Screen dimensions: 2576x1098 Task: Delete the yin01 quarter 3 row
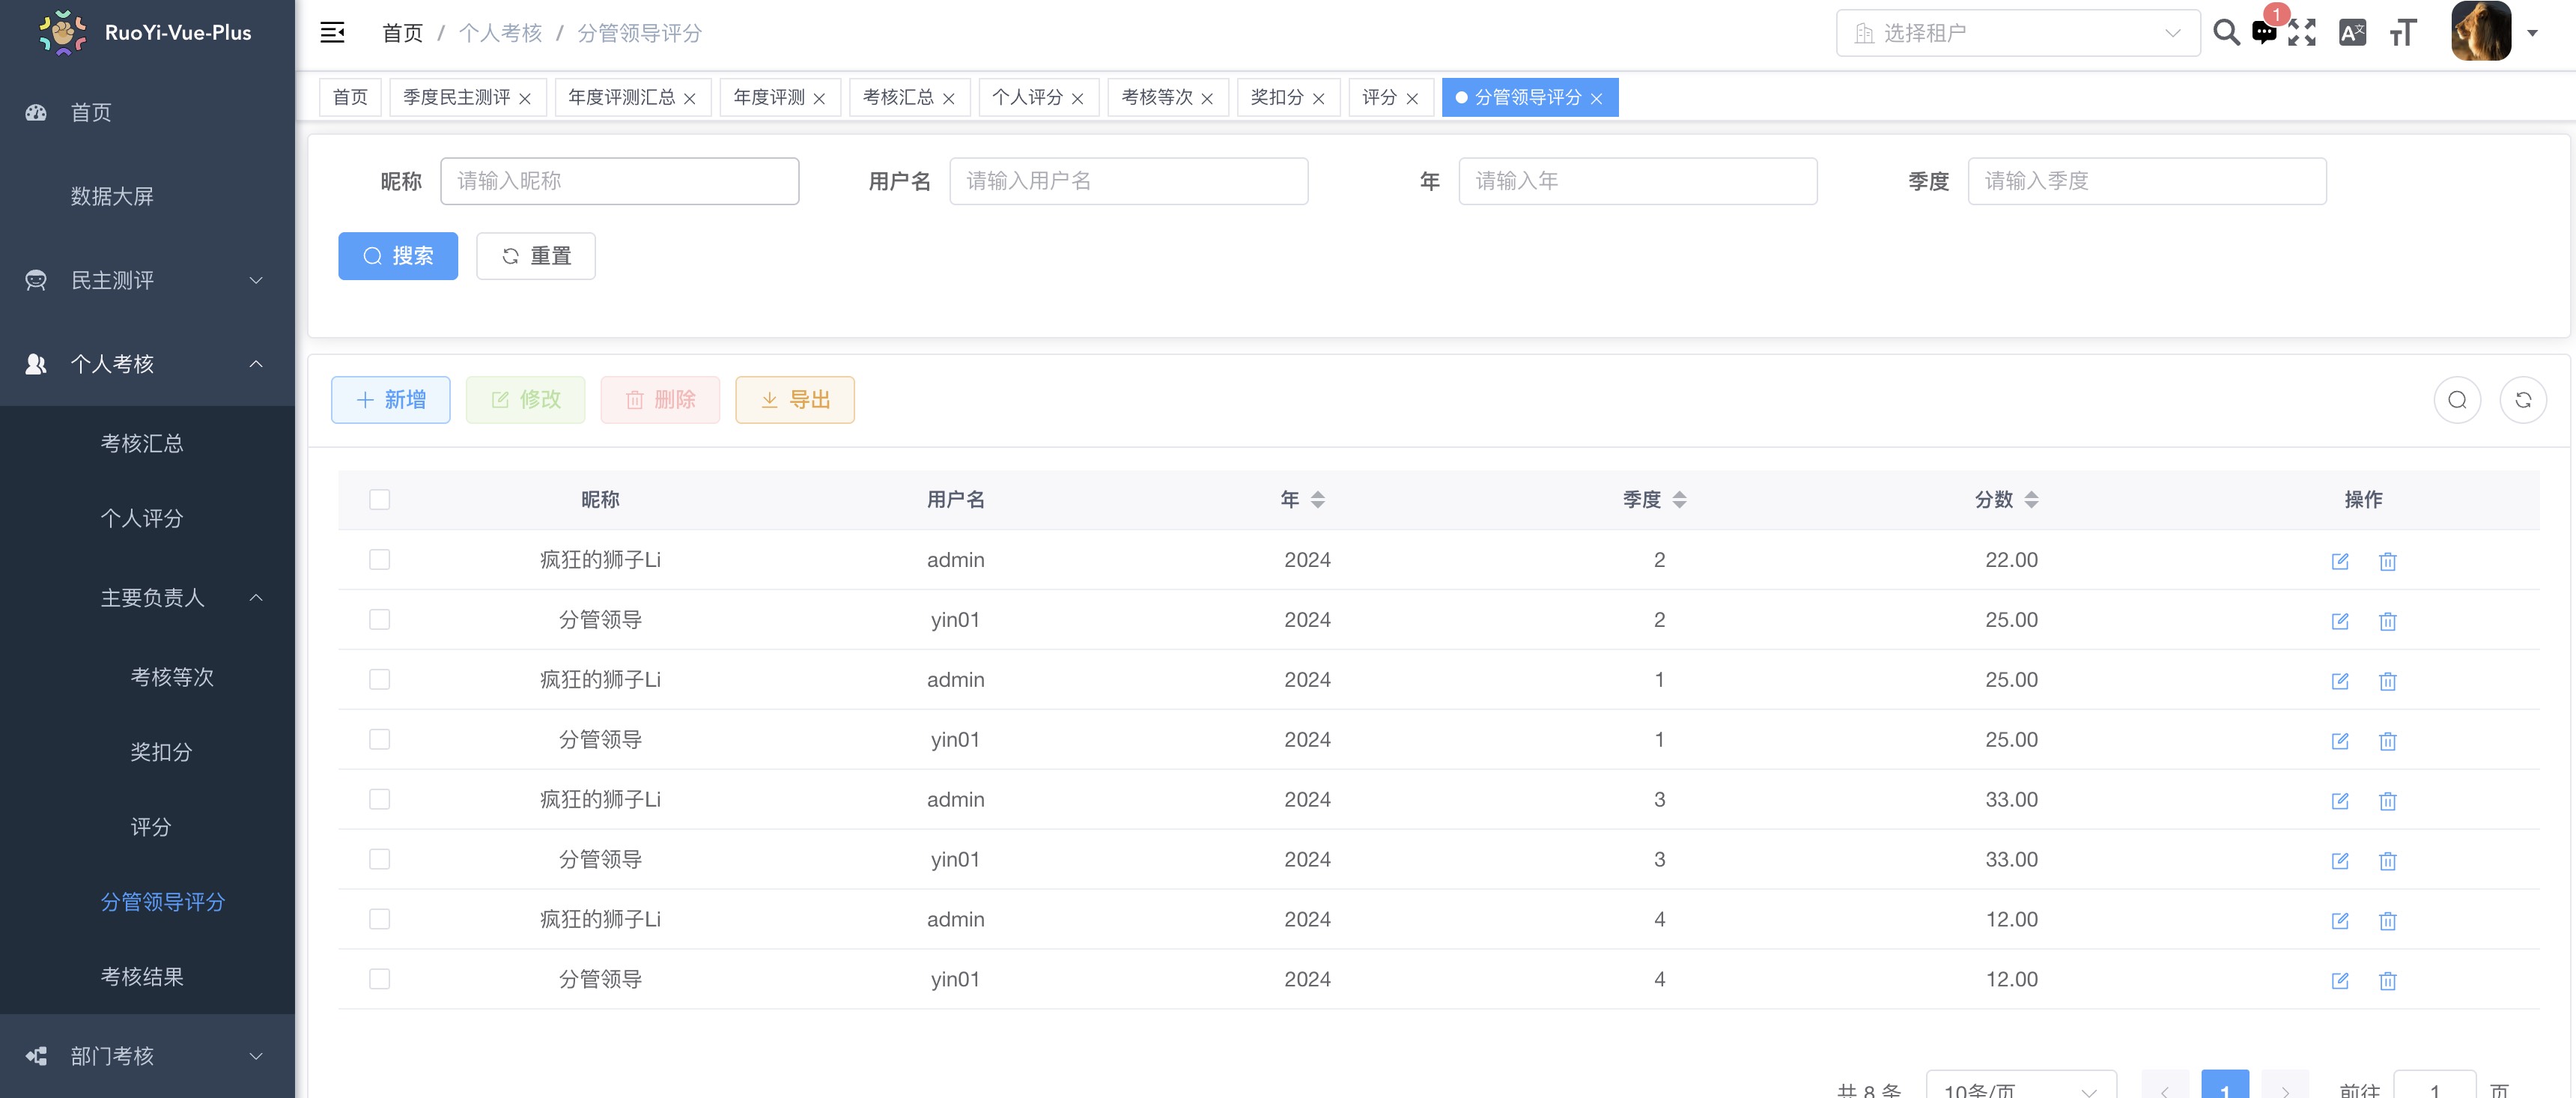pos(2388,861)
